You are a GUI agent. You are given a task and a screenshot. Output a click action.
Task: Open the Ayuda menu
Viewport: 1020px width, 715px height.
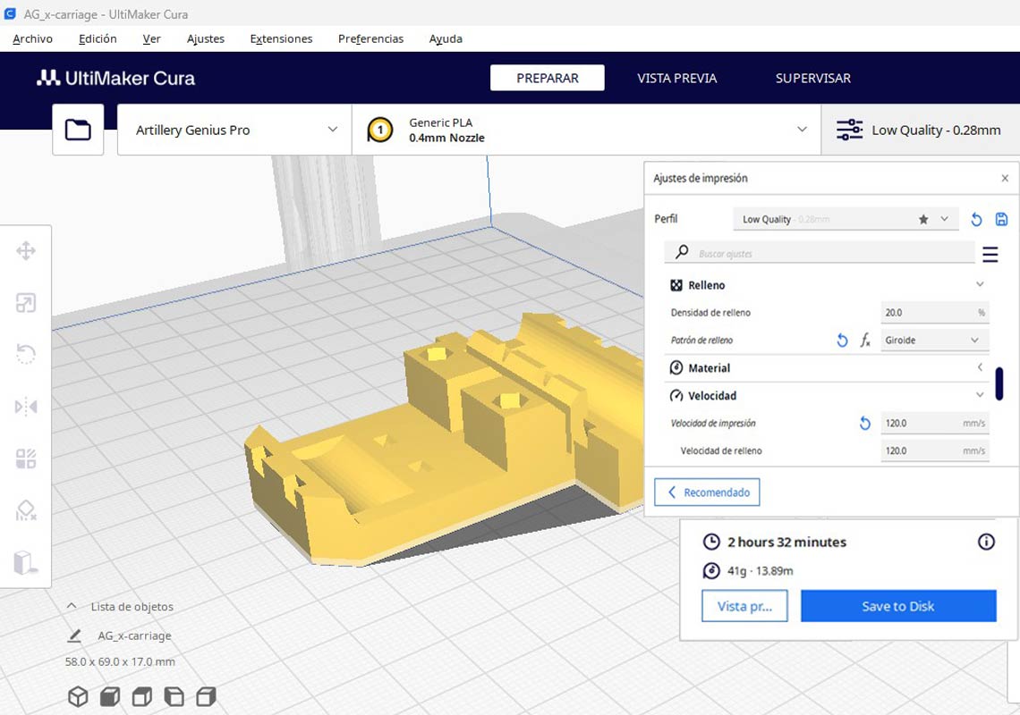click(x=446, y=39)
